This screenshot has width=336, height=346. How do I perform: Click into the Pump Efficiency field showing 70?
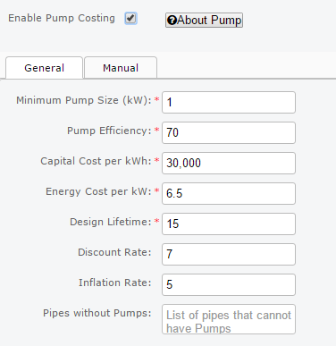coord(229,132)
